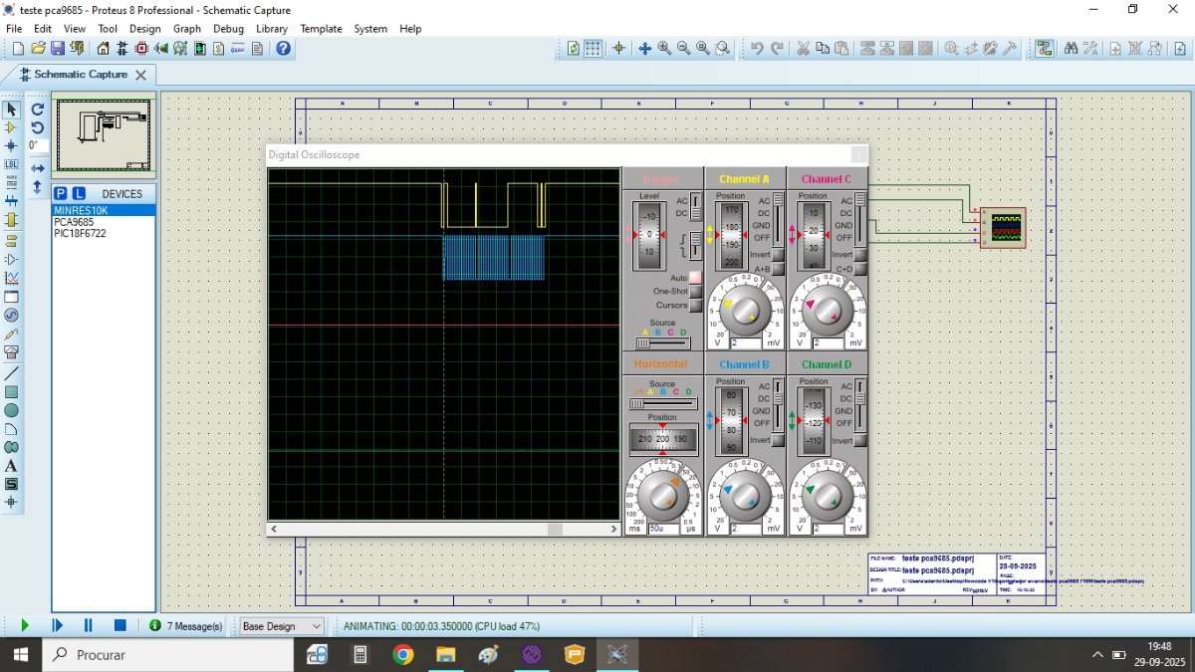Select the Component mode tool in sidebar
The height and width of the screenshot is (672, 1195).
(11, 127)
